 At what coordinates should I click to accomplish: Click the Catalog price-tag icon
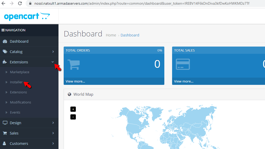[5, 51]
